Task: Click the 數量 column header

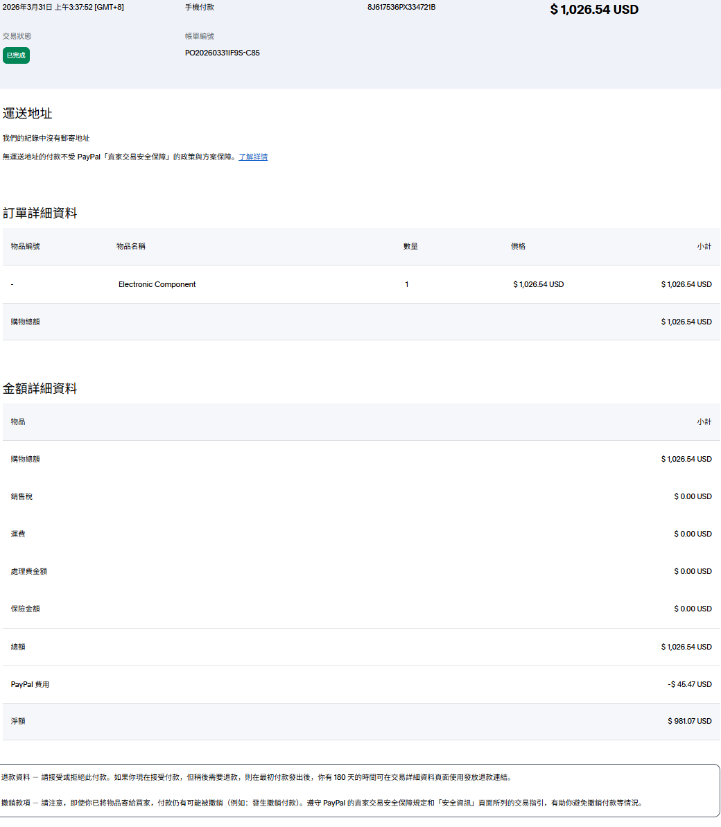Action: (x=410, y=246)
